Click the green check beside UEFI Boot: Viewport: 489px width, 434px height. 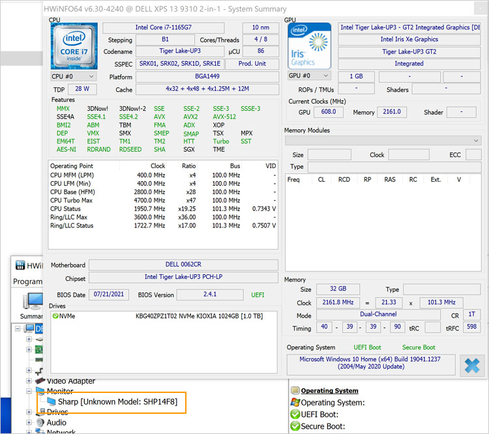[295, 414]
